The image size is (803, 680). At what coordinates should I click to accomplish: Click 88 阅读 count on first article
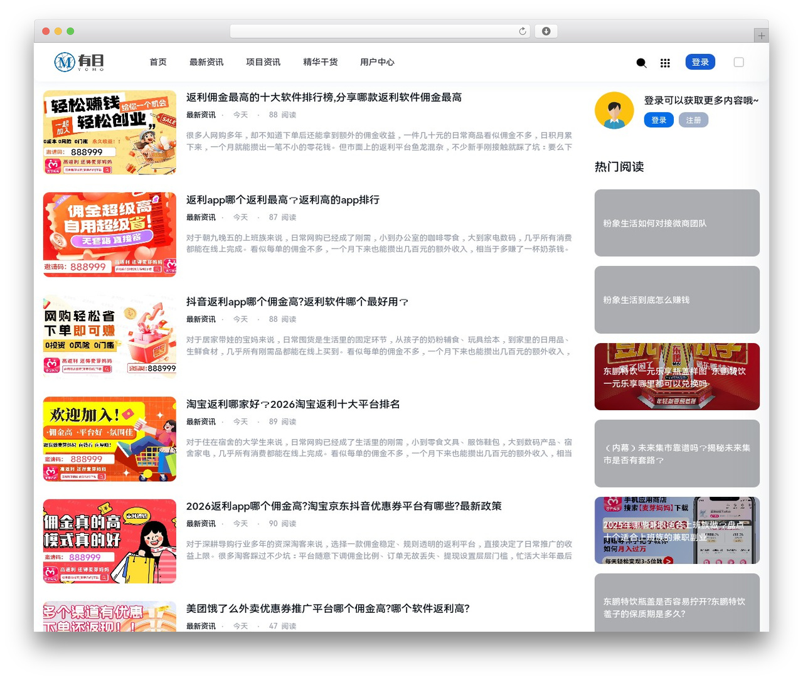(282, 115)
